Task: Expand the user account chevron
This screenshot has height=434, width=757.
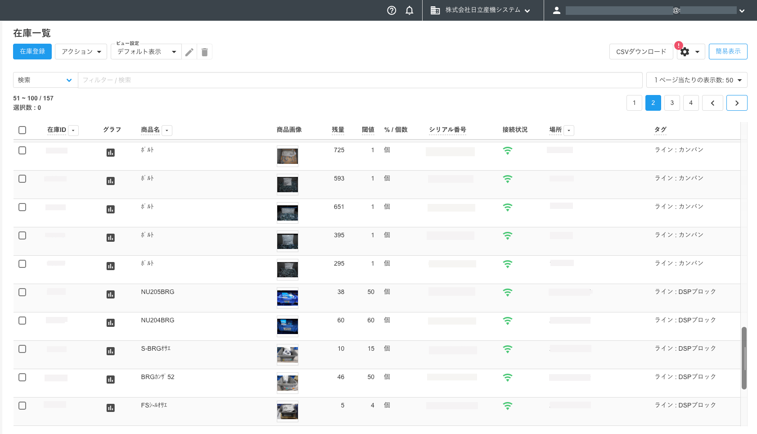Action: pos(742,11)
